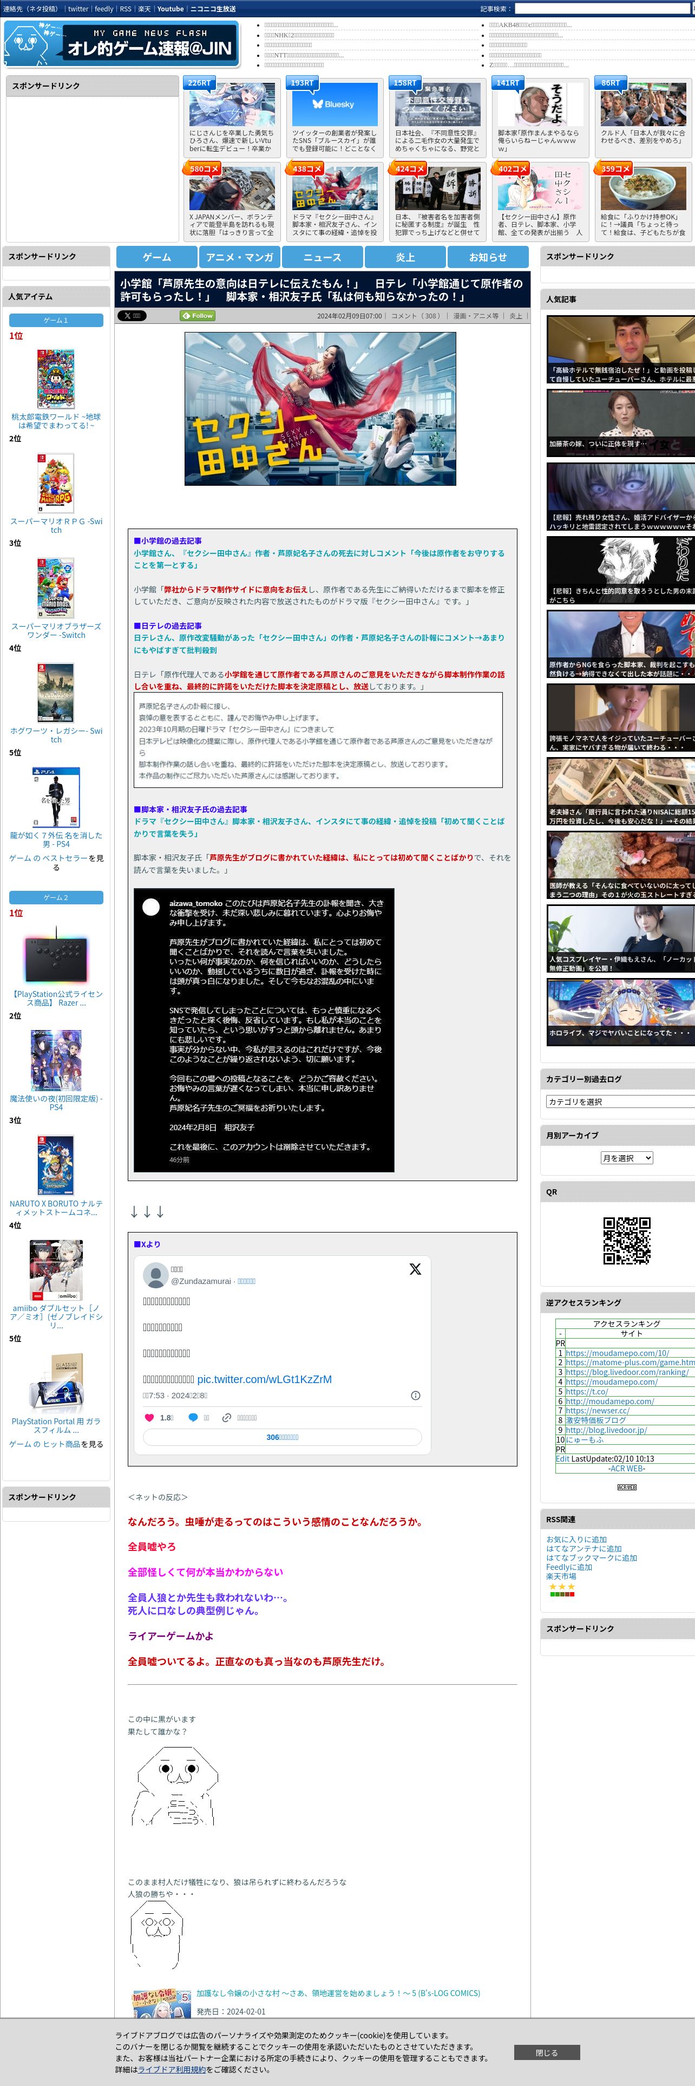Open the RSS link in top bar
The width and height of the screenshot is (695, 2086).
click(126, 9)
